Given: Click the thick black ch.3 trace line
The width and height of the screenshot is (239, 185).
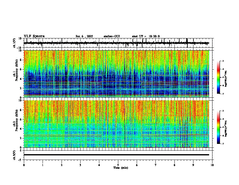Looking at the screenshot, I should pos(116,155).
